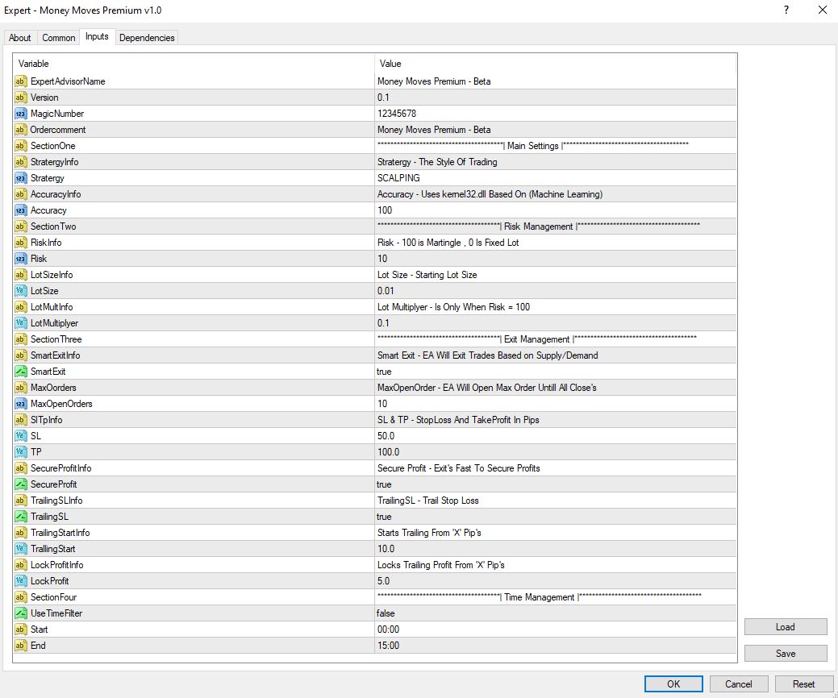Select the MaxOpenOrders value cell

pyautogui.click(x=555, y=404)
